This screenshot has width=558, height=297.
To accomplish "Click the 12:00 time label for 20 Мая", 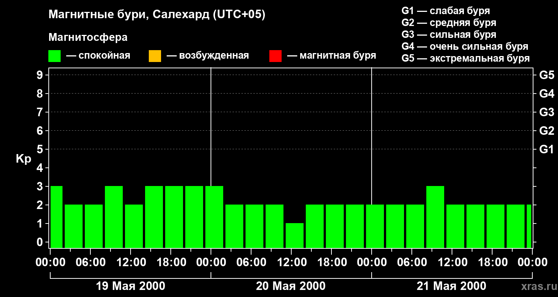I will coord(291,262).
